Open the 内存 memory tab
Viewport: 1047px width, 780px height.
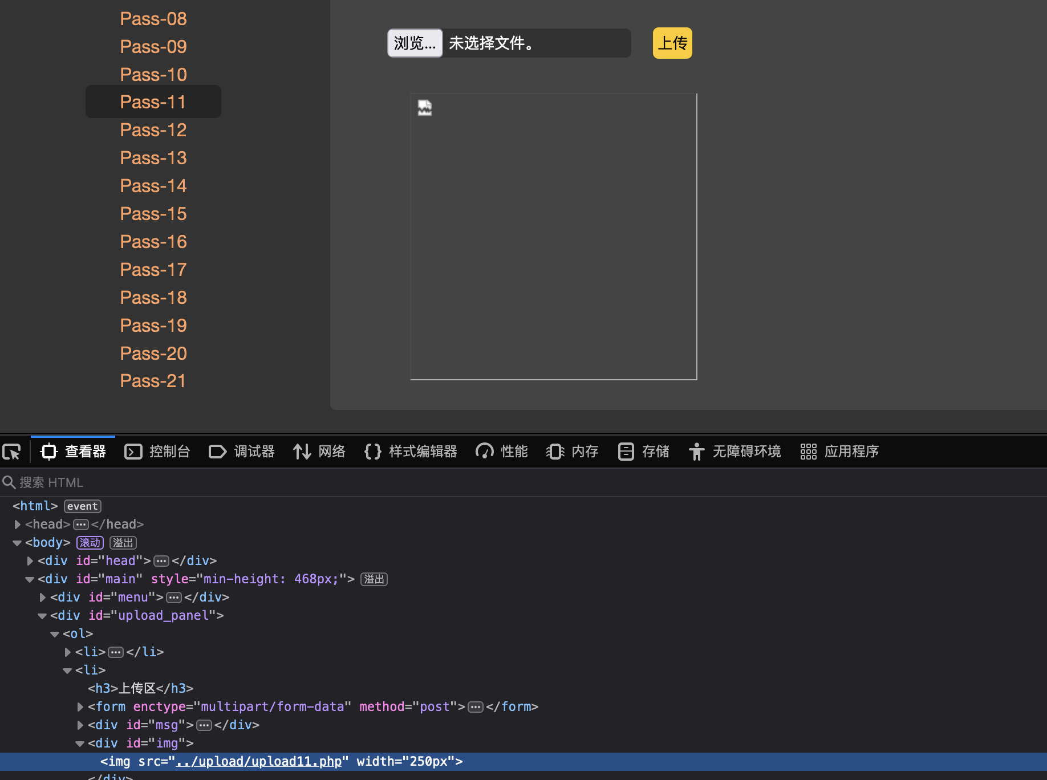573,452
